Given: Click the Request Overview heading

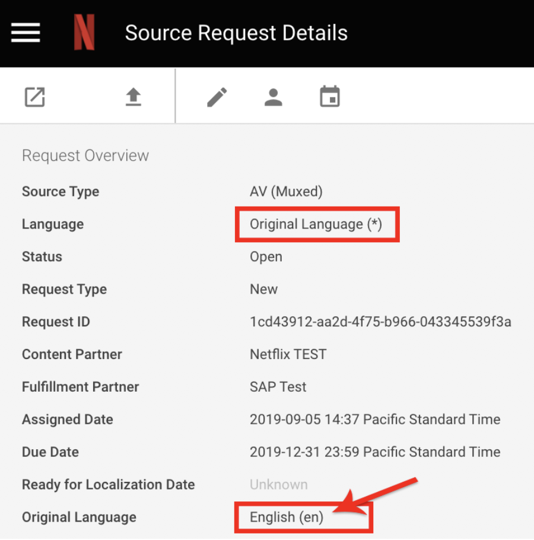Looking at the screenshot, I should coord(85,155).
